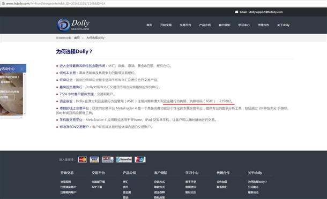
Task: Click the Dolly logo in header
Action: [73, 25]
